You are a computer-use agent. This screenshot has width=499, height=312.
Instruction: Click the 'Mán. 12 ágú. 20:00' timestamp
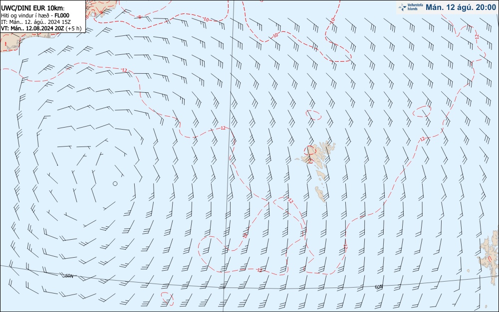click(461, 7)
